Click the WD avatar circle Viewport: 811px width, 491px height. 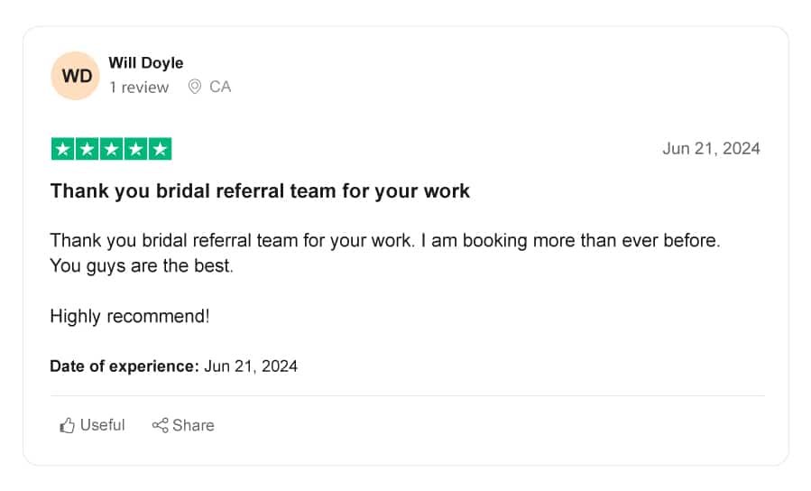point(76,76)
